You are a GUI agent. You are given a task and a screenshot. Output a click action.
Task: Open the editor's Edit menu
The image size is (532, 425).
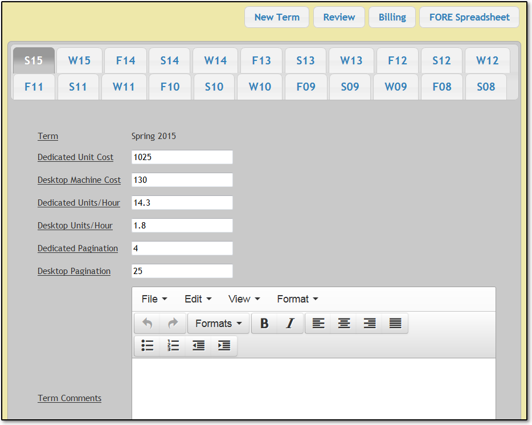pos(198,299)
